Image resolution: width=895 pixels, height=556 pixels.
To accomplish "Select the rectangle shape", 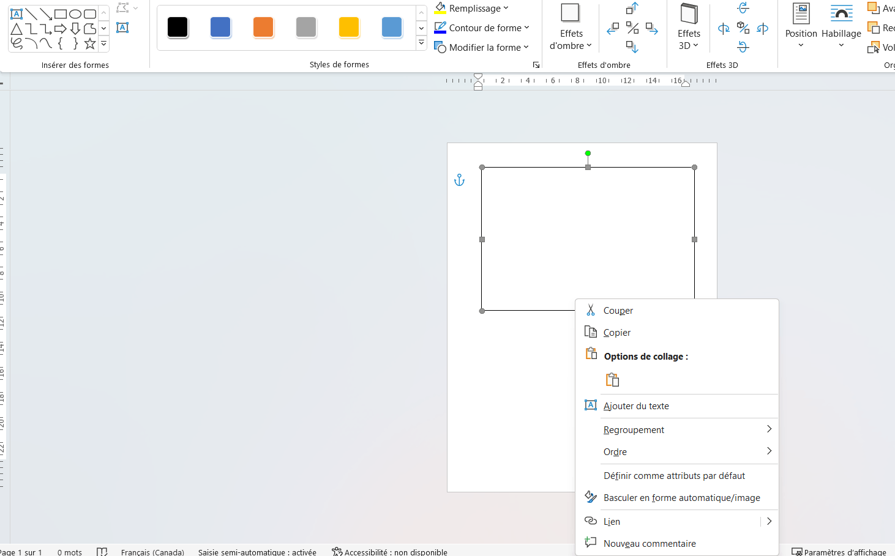I will point(61,13).
